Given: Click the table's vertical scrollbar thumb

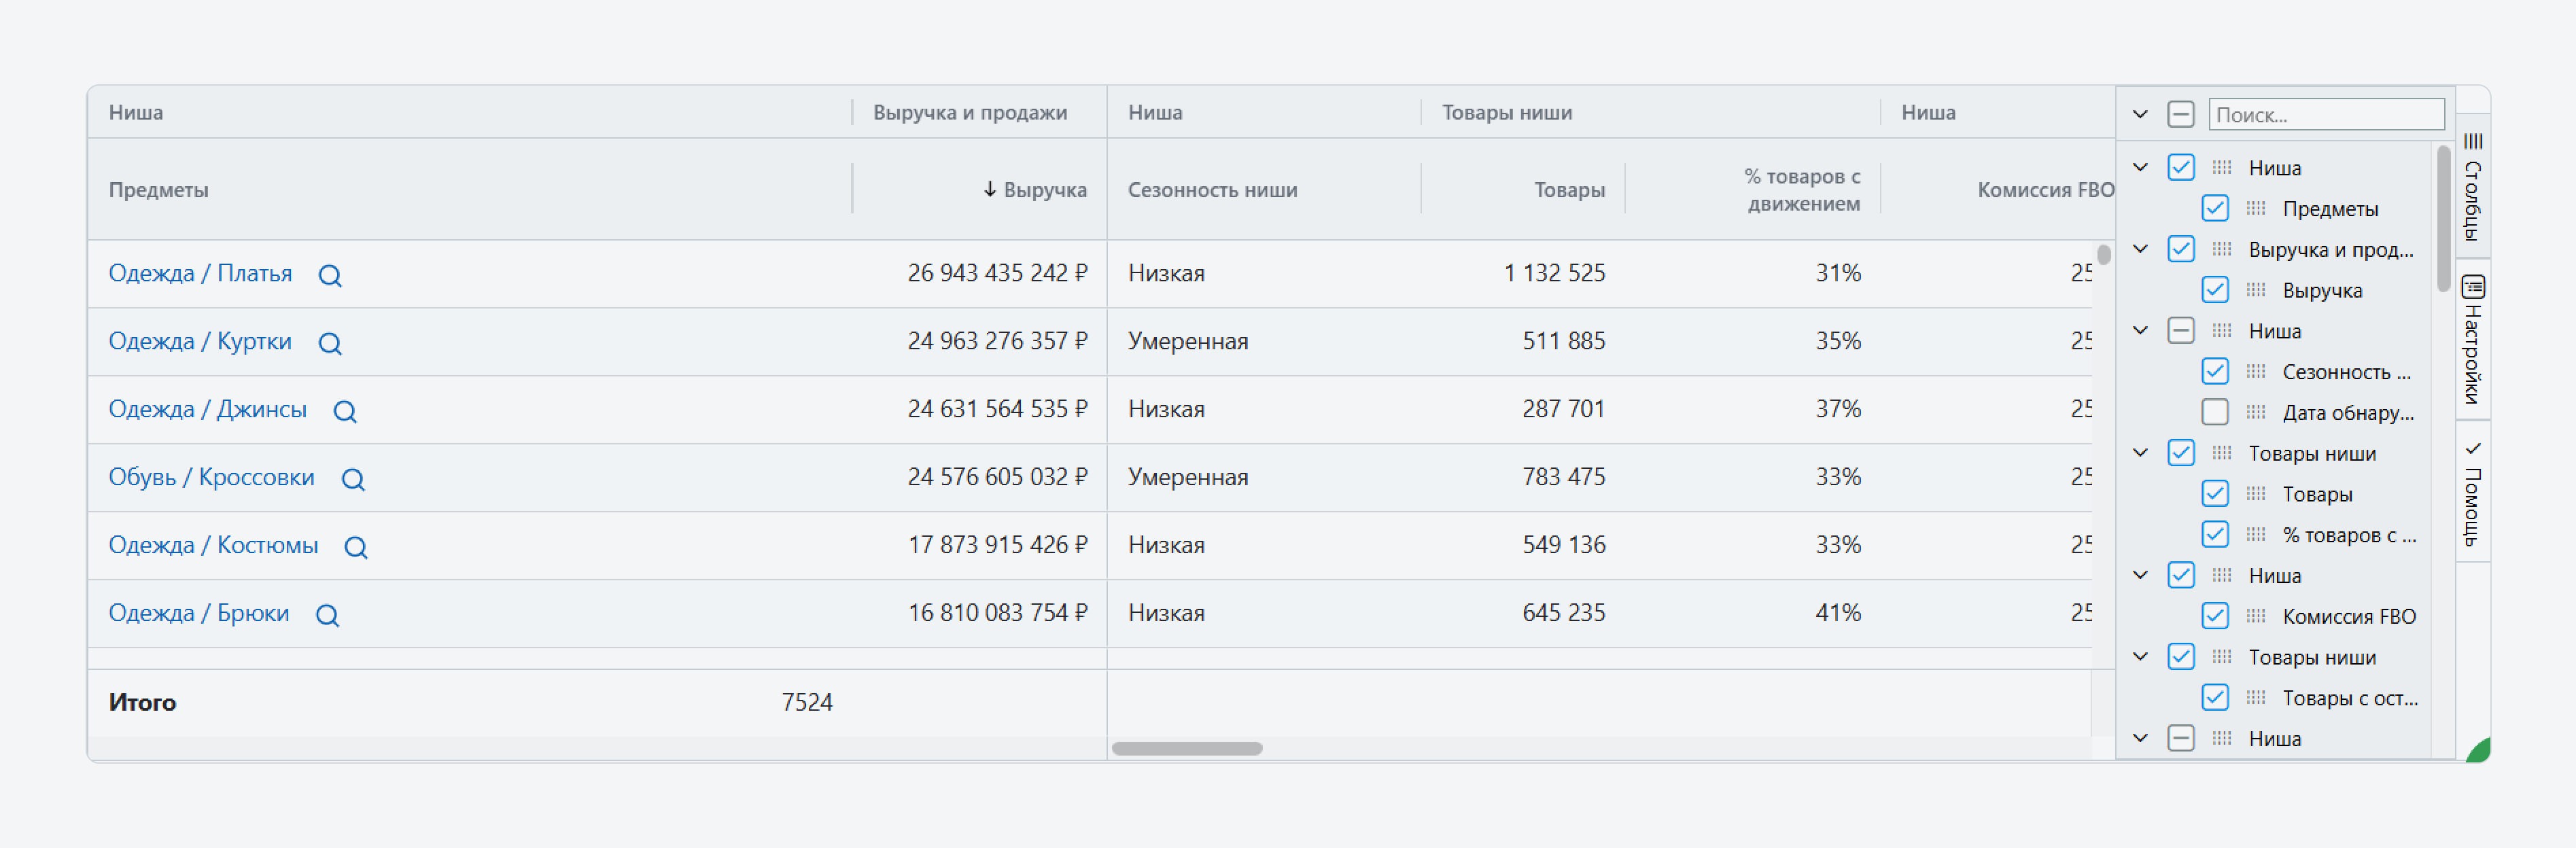Looking at the screenshot, I should pos(2104,255).
